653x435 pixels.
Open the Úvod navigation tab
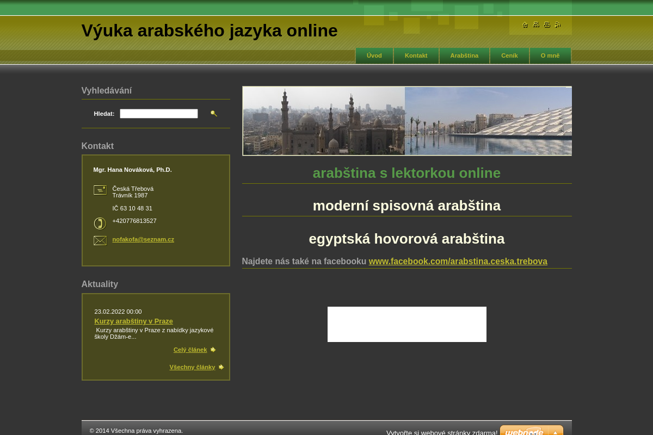[x=374, y=55]
